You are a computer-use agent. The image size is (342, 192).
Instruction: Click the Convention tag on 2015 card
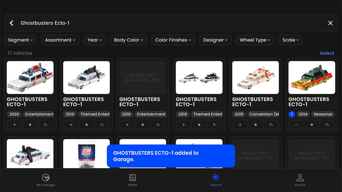[263, 114]
